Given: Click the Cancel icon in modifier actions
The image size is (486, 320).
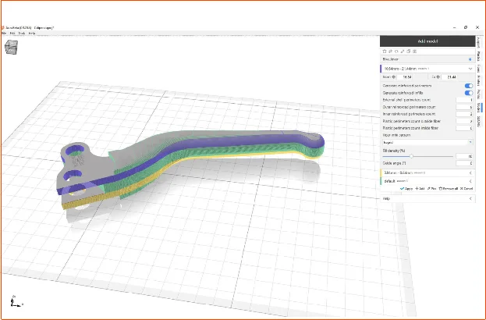Looking at the screenshot, I should tap(462, 188).
